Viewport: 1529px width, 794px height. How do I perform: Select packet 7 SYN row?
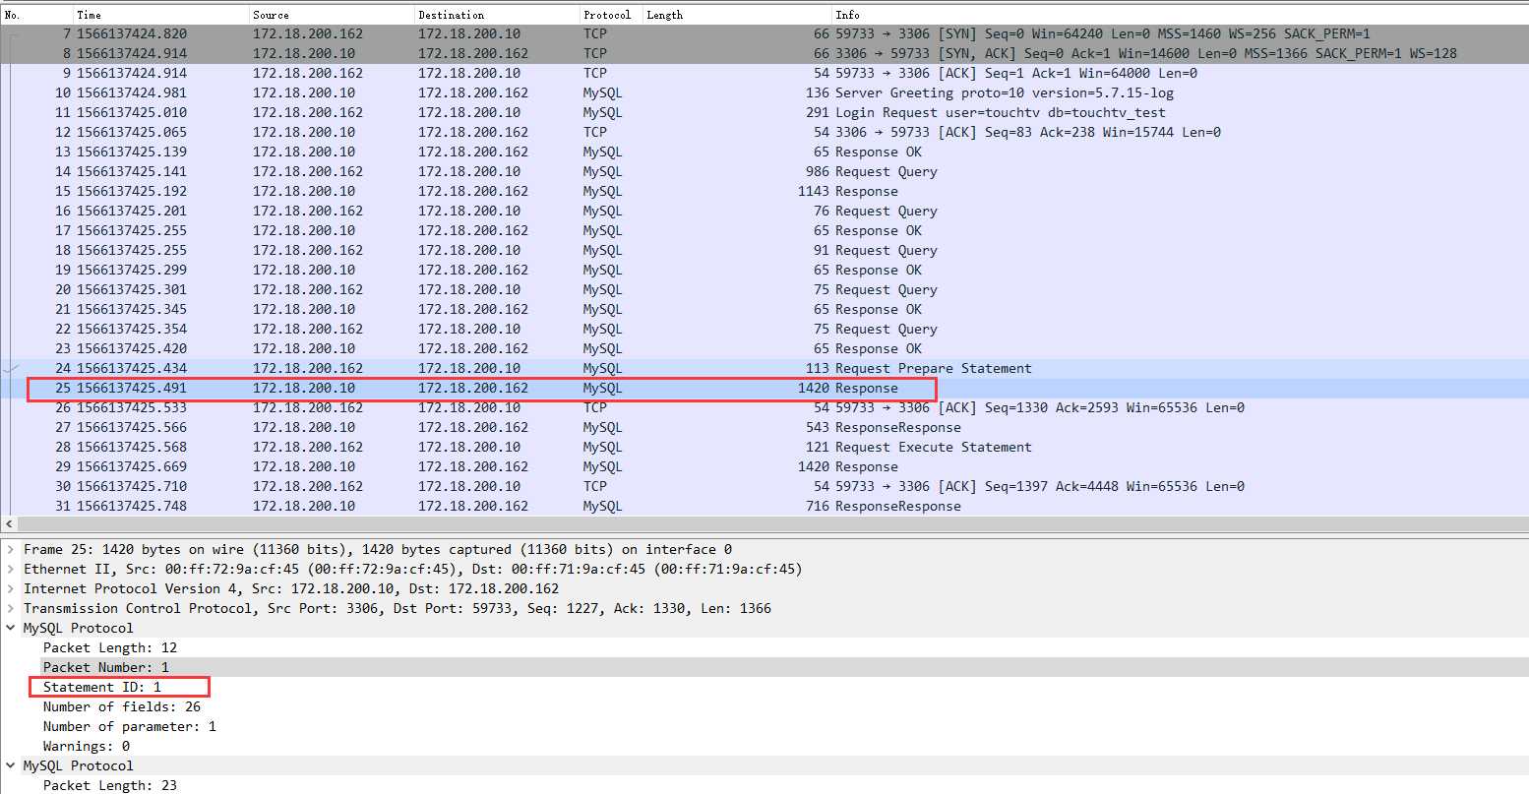(764, 33)
